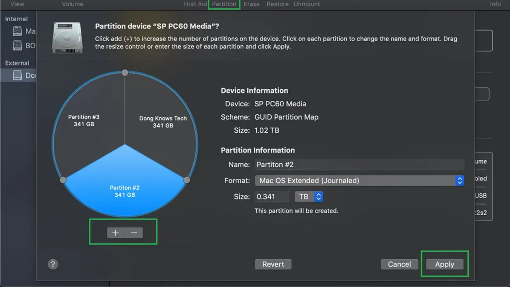Click the Volume toolbar item
The height and width of the screenshot is (287, 510).
coord(73,4)
